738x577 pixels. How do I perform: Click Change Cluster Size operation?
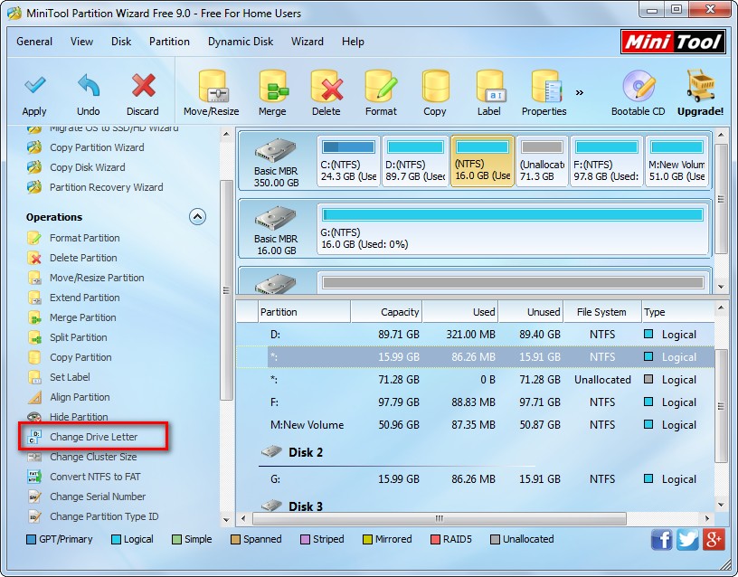tap(93, 457)
